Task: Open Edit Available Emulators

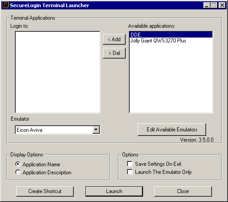Action: [x=172, y=130]
